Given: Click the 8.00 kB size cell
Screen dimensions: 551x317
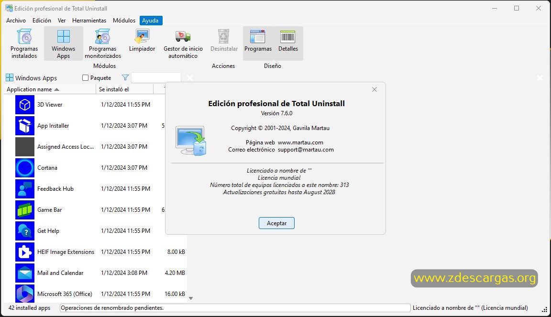Looking at the screenshot, I should coord(176,252).
